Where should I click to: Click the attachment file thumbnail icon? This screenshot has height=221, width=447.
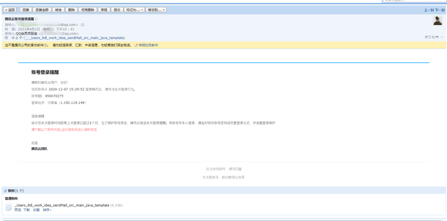pyautogui.click(x=9, y=207)
